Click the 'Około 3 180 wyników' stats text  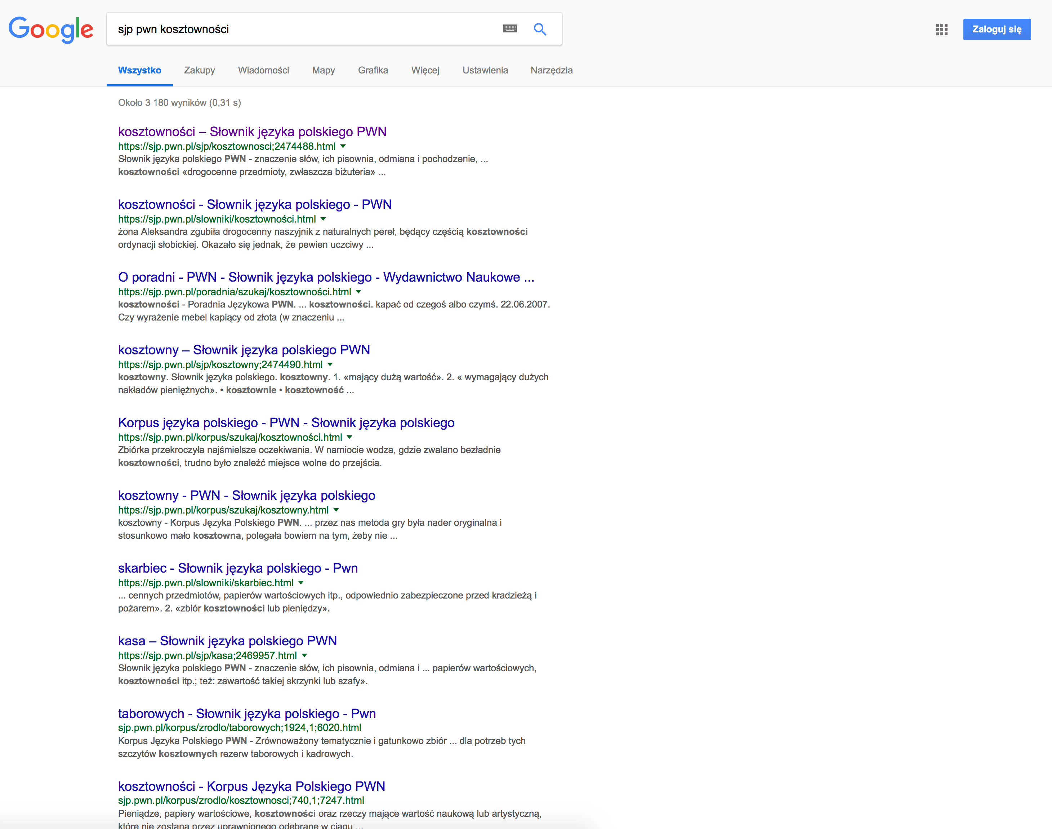coord(180,102)
